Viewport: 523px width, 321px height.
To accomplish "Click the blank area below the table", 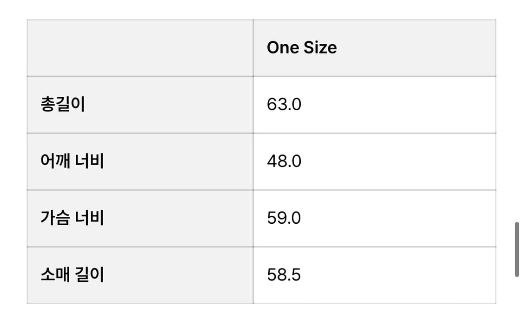I will 260,313.
